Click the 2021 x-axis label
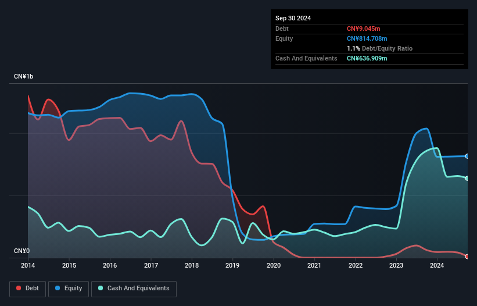This screenshot has height=306, width=477. pyautogui.click(x=314, y=265)
